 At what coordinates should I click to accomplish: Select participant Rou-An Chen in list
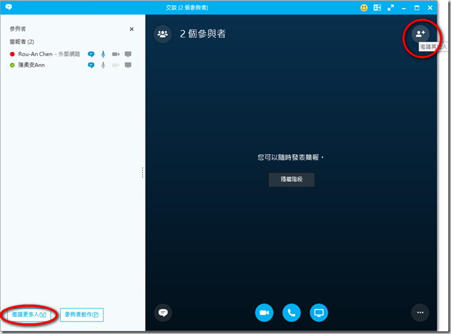(x=35, y=54)
